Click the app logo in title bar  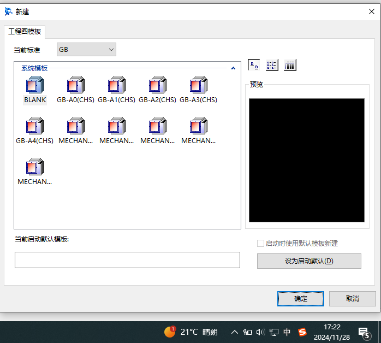[8, 11]
